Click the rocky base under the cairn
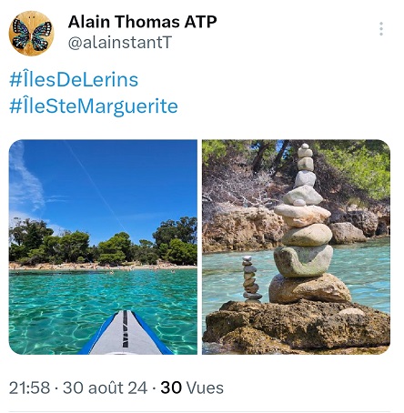The height and width of the screenshot is (413, 404). click(296, 326)
